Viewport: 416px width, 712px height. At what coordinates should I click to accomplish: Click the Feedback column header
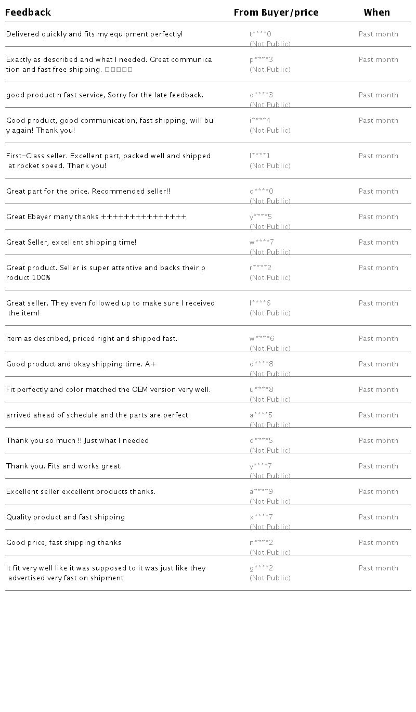[28, 12]
